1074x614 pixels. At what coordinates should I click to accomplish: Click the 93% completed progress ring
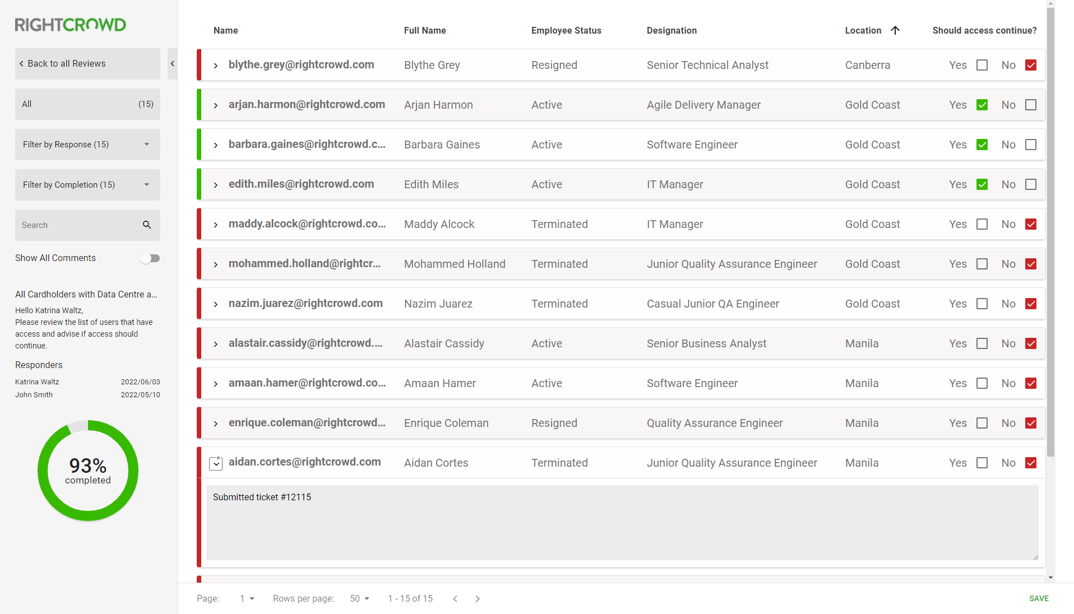[x=87, y=471]
